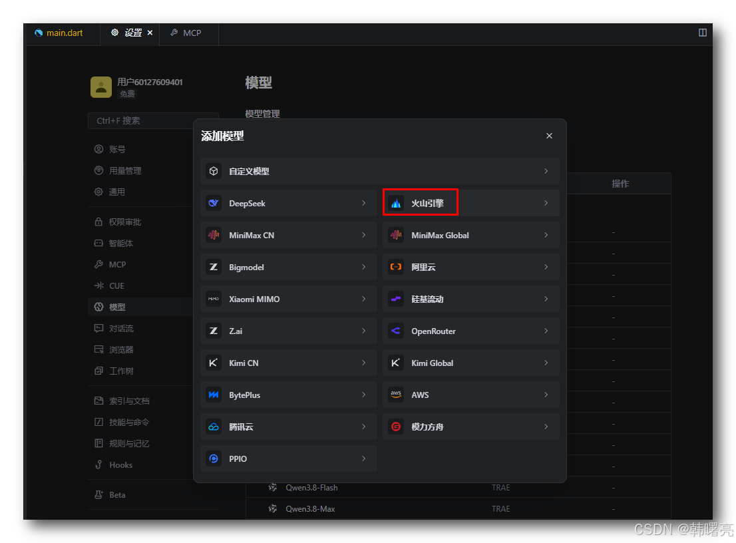Image resolution: width=736 pixels, height=543 pixels.
Task: Click the user avatar thumbnail
Action: point(101,87)
